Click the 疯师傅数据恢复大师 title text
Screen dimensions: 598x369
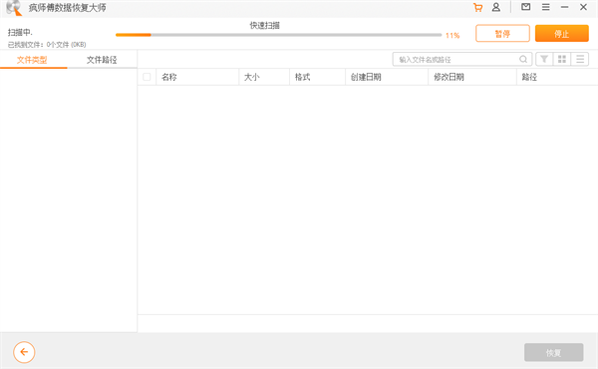pyautogui.click(x=68, y=8)
